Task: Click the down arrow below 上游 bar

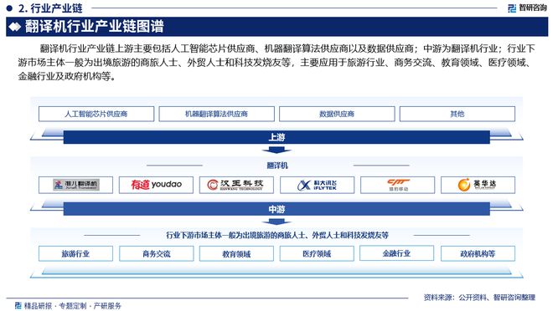Action: click(276, 150)
